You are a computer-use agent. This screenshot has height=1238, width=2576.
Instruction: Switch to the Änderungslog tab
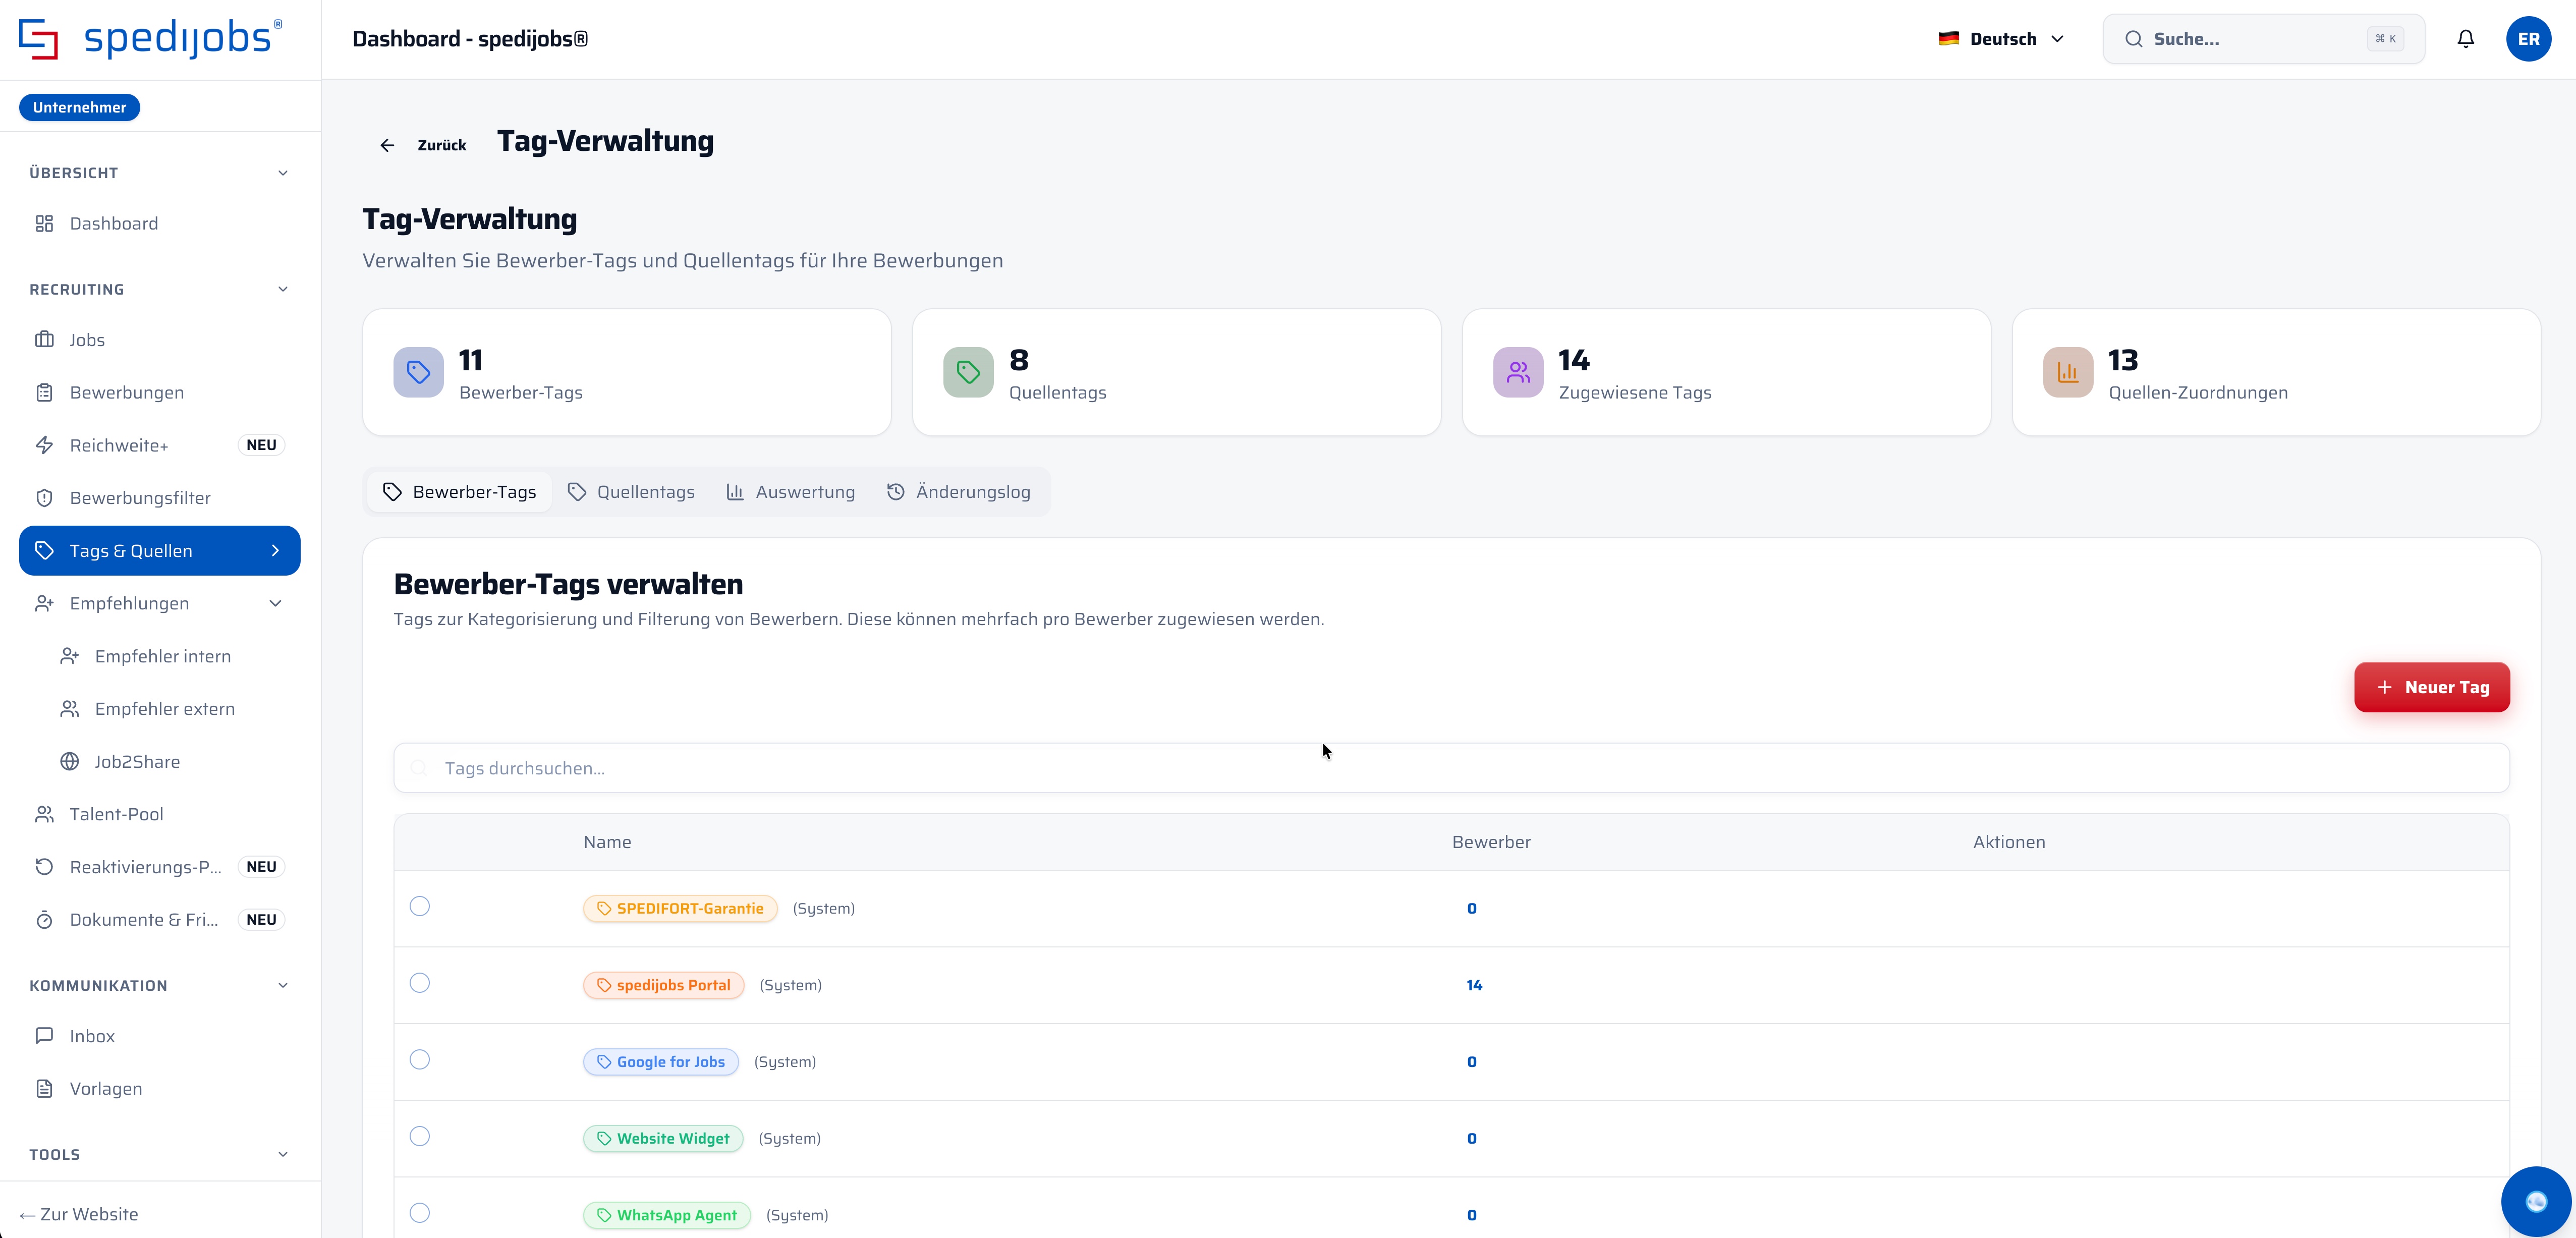point(958,492)
